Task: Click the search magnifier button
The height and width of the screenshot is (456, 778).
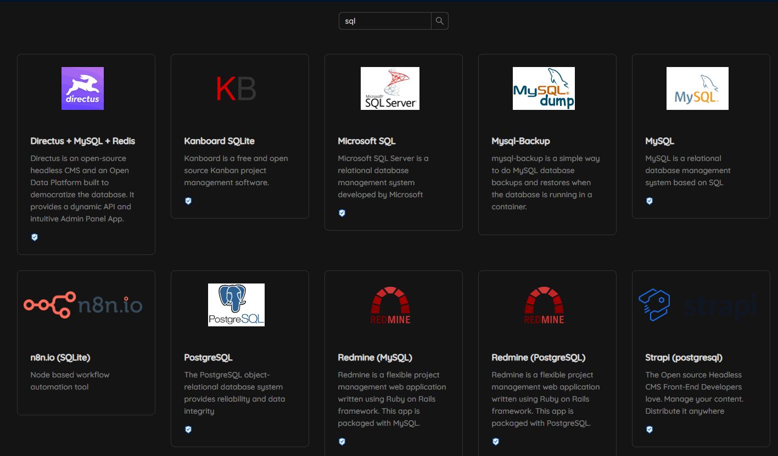Action: pyautogui.click(x=439, y=21)
